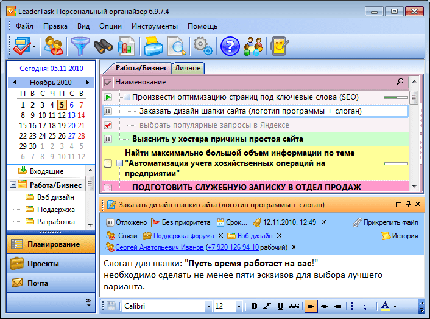Toggle the header checkbox next to Наименование

108,83
